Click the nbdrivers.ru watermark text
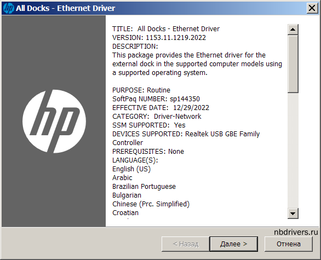Screen dimensions: 321x260 296,232
